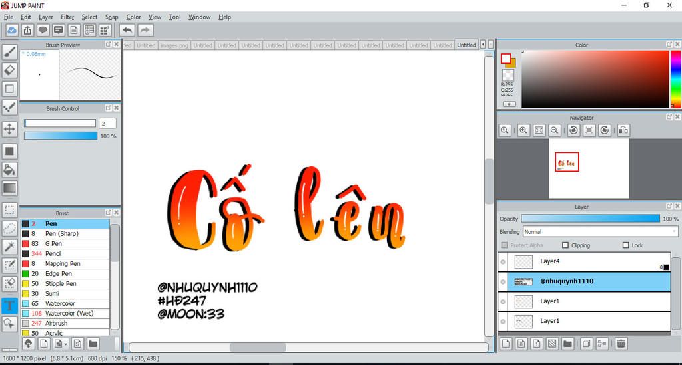Open the Window menu

point(199,17)
